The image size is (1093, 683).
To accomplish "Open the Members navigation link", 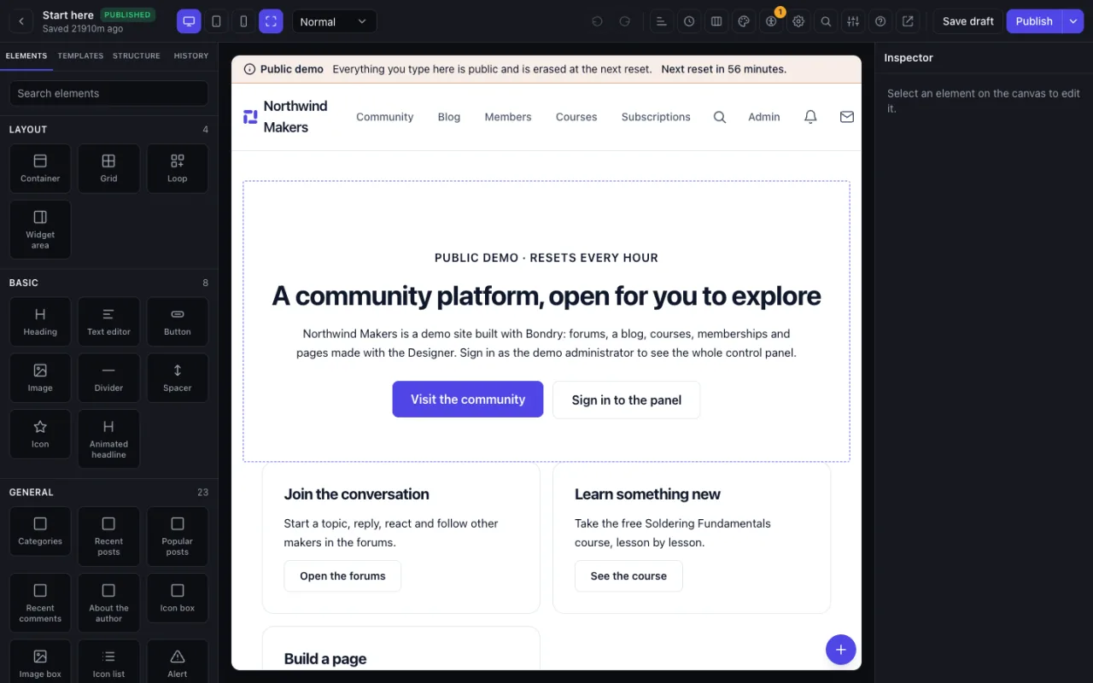I will [508, 117].
